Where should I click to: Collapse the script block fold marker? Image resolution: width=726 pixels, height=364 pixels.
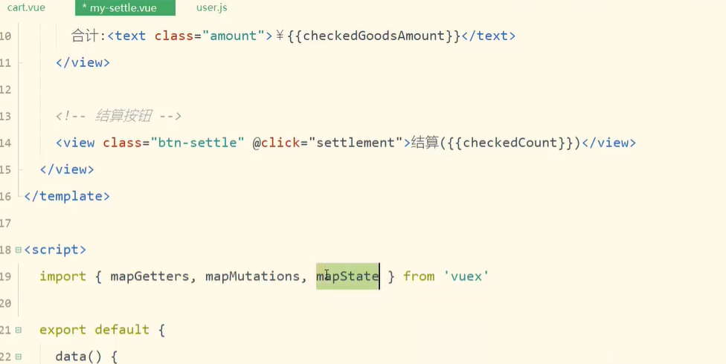18,250
